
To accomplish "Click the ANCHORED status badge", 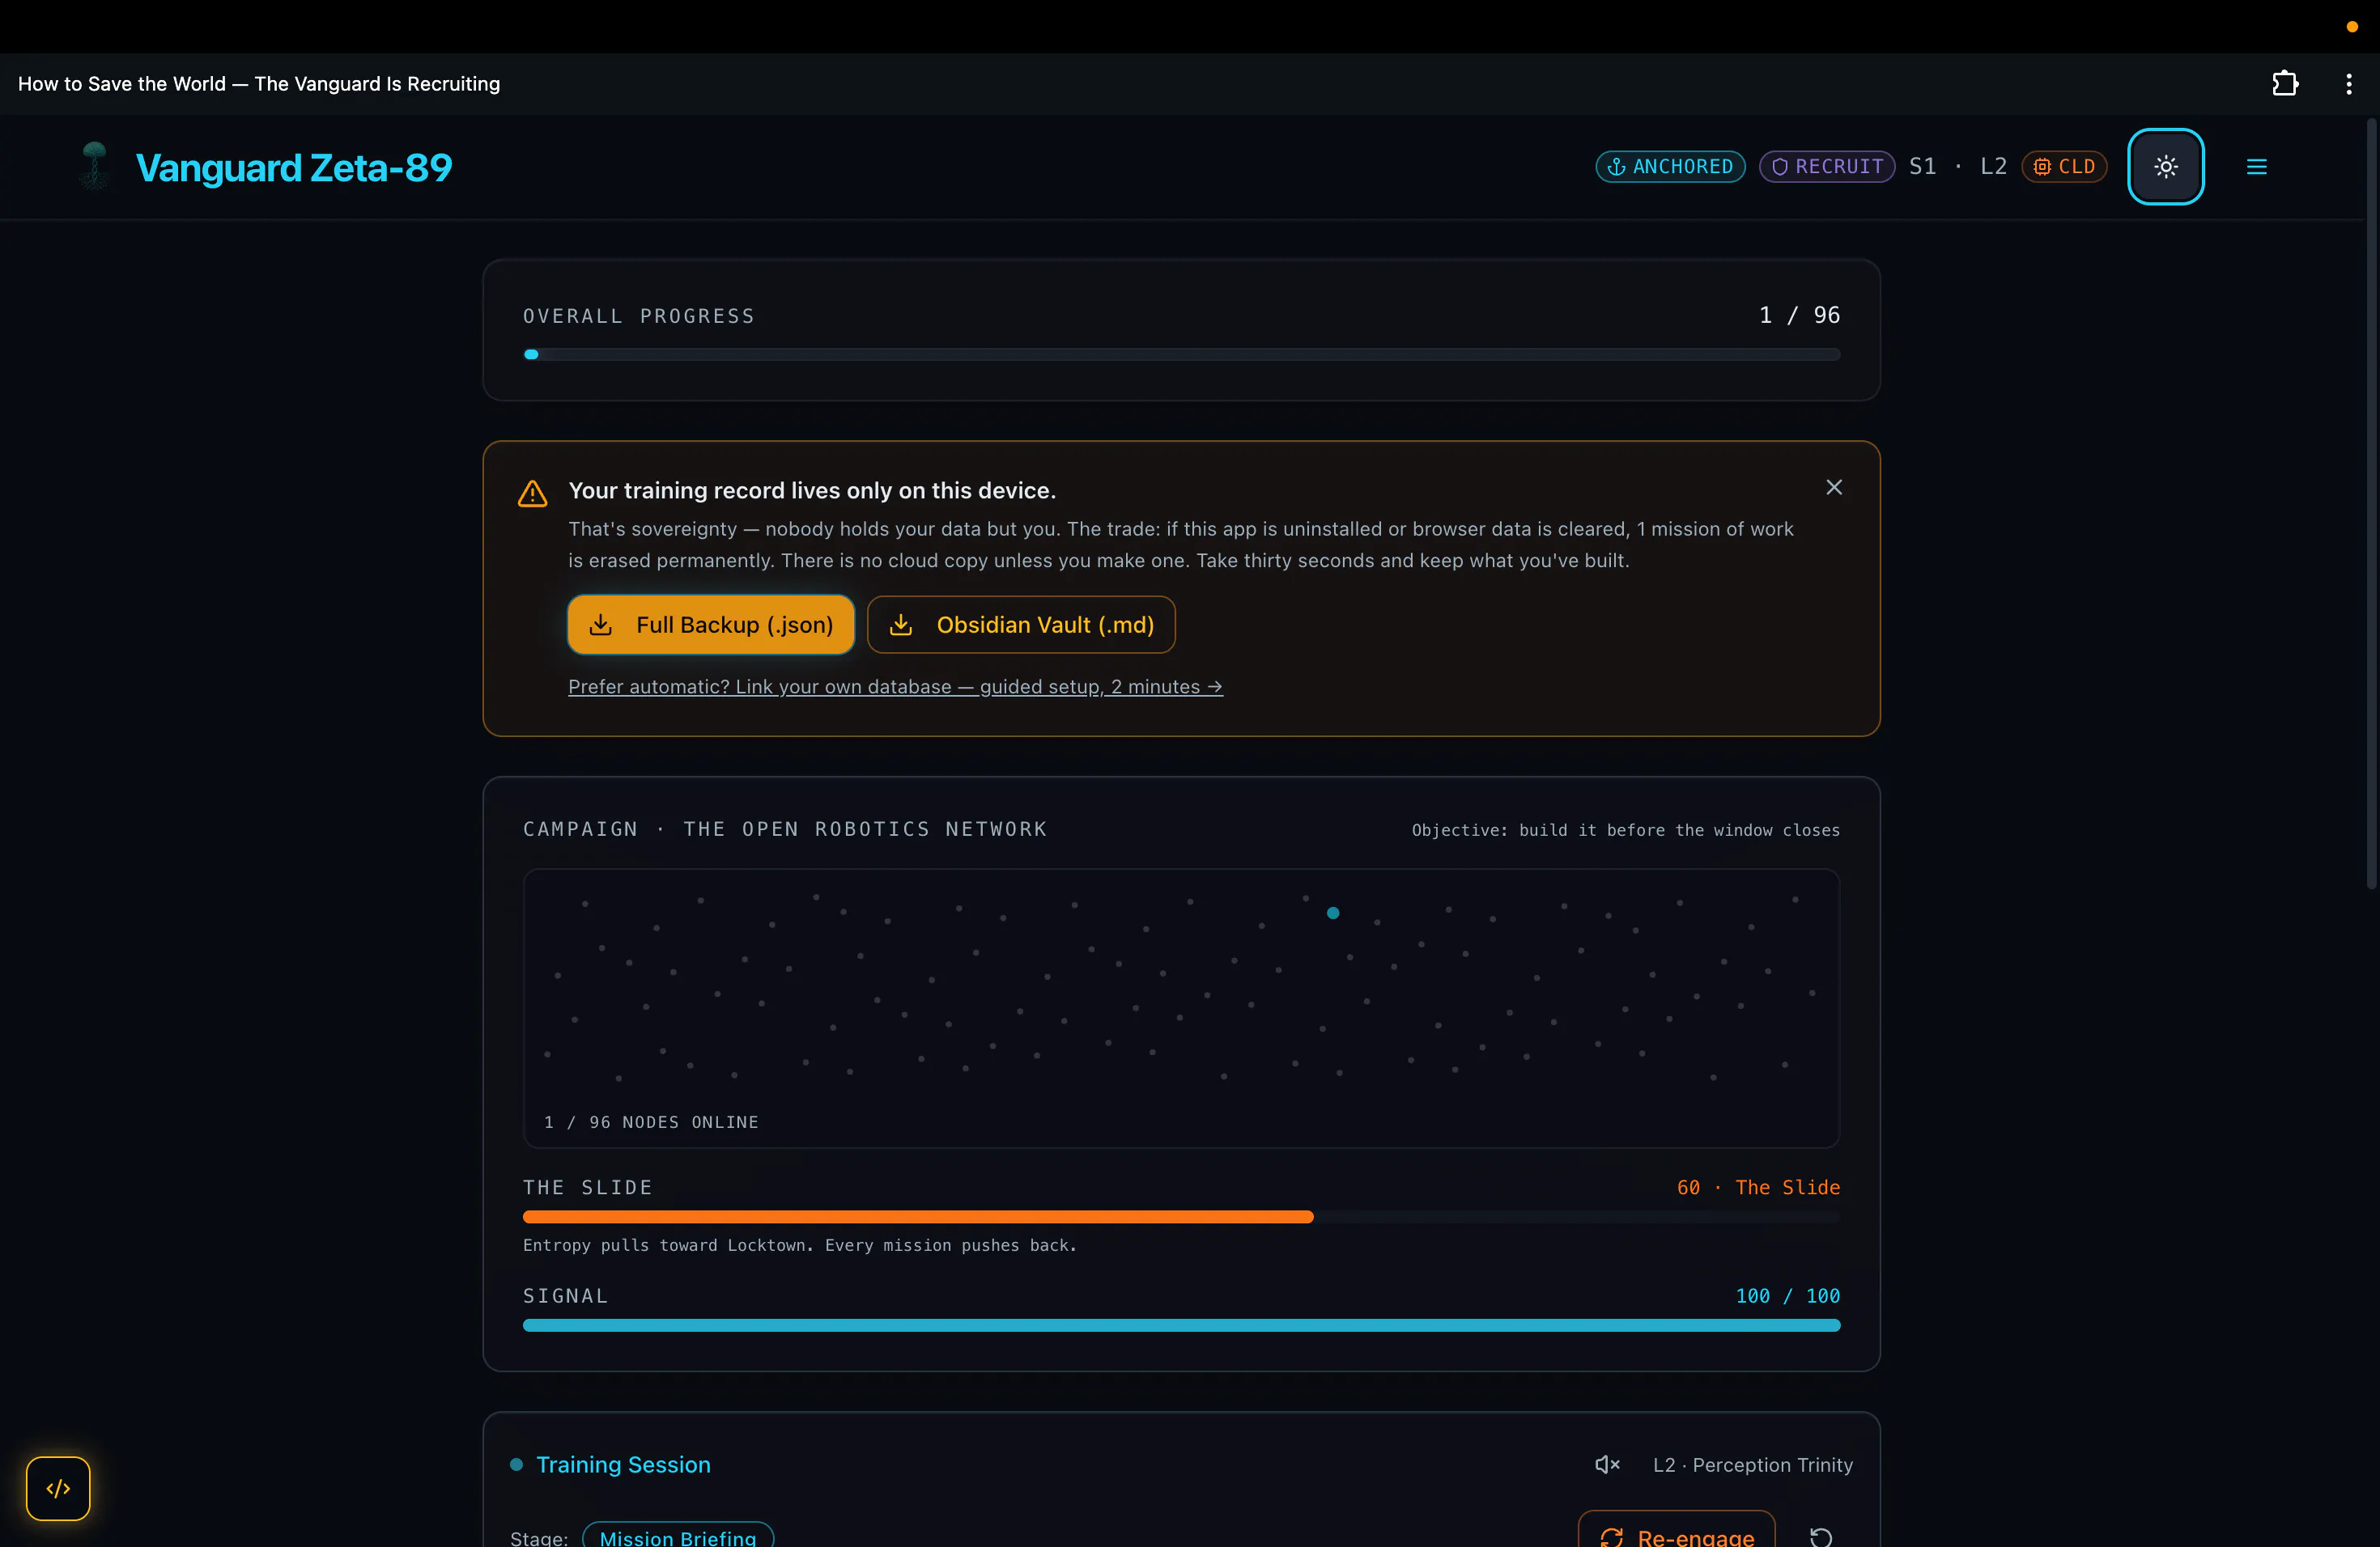I will point(1670,167).
